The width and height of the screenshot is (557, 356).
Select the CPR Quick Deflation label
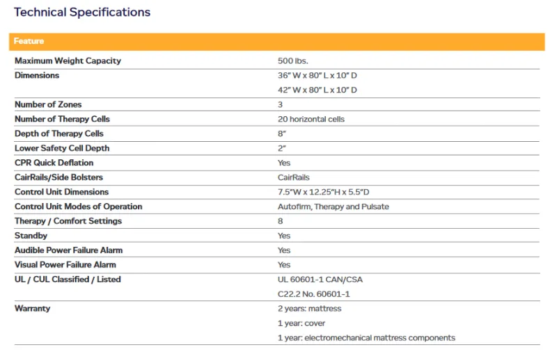coord(54,163)
